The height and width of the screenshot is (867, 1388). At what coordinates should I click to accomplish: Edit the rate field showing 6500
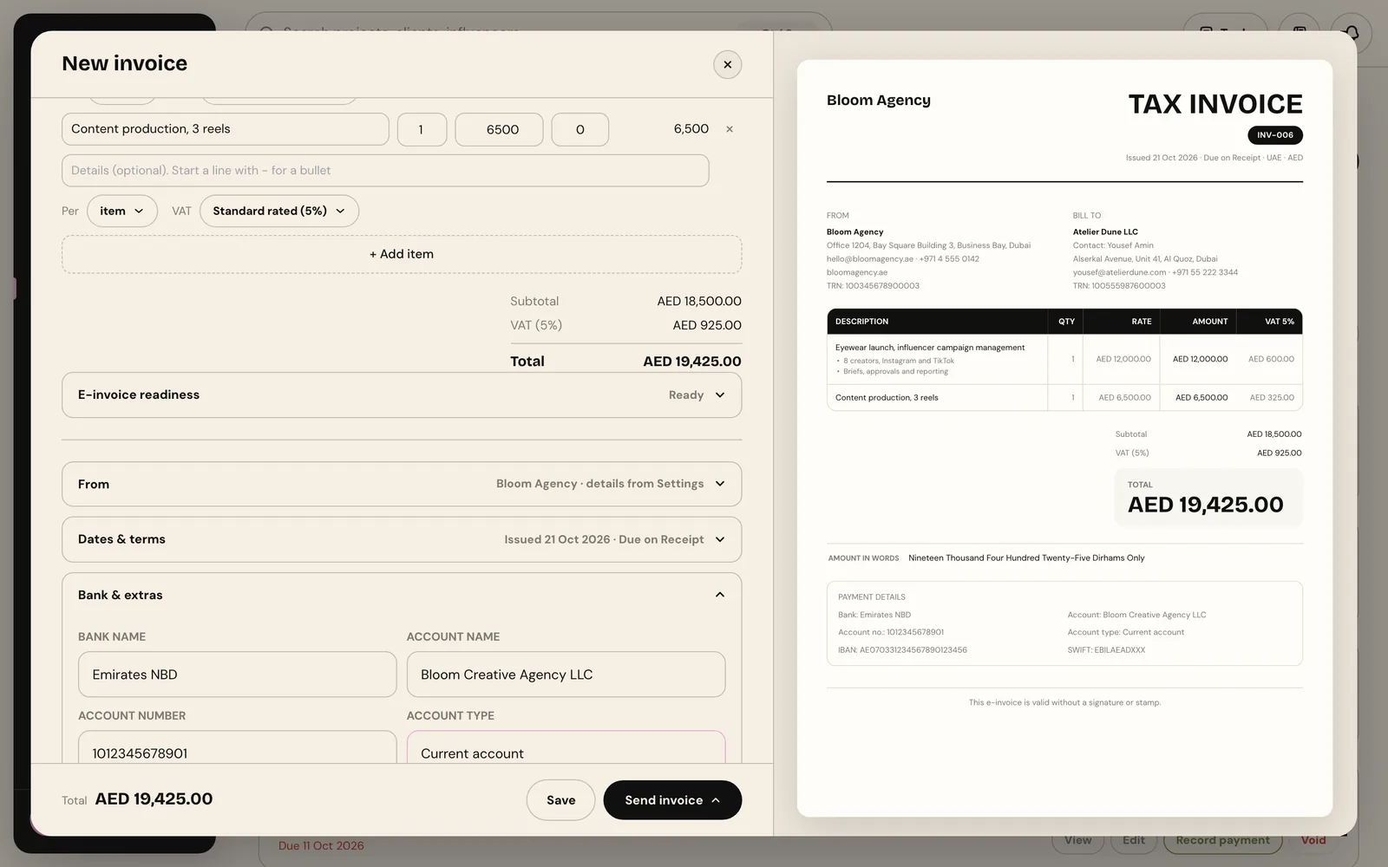[500, 129]
